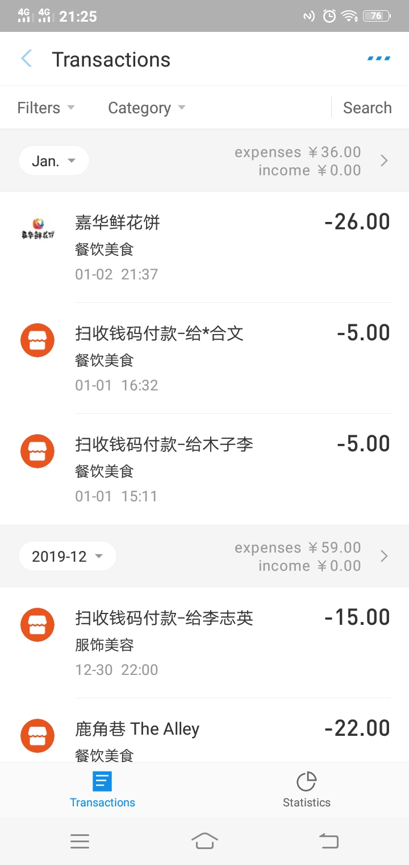This screenshot has height=865, width=409.
Task: Tap the back arrow next to Transactions
Action: (26, 59)
